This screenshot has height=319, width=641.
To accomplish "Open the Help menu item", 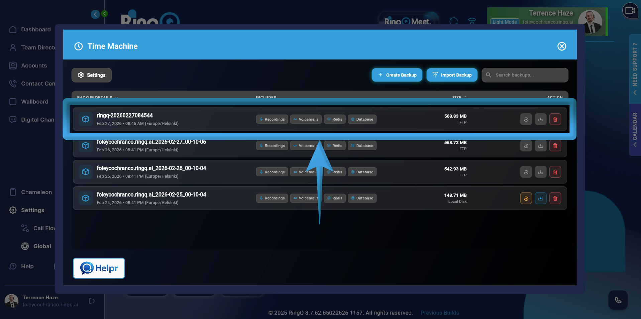I will (27, 266).
